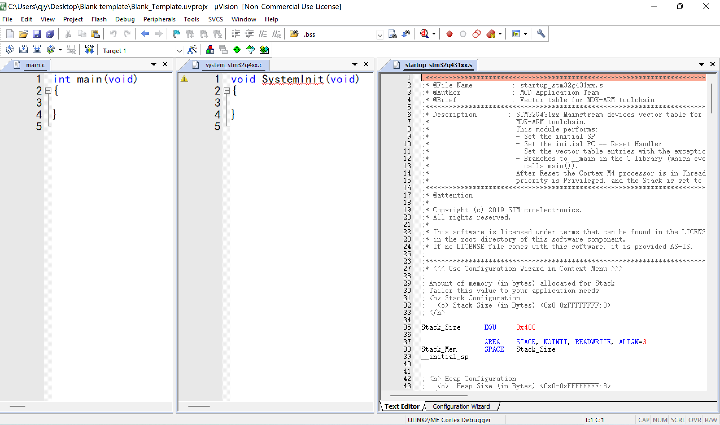The image size is (720, 425).
Task: Navigate backwards with blue arrow
Action: [145, 34]
